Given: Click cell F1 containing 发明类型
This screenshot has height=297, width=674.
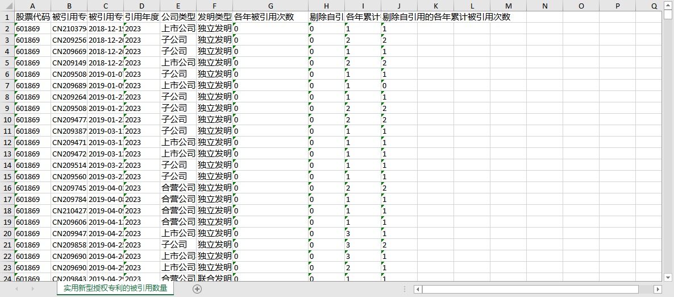Looking at the screenshot, I should (x=215, y=17).
